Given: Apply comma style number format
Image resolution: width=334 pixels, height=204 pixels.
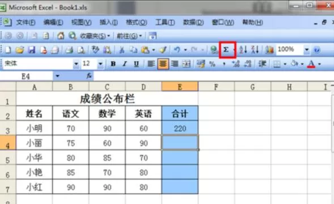Looking at the screenshot, I should point(224,63).
